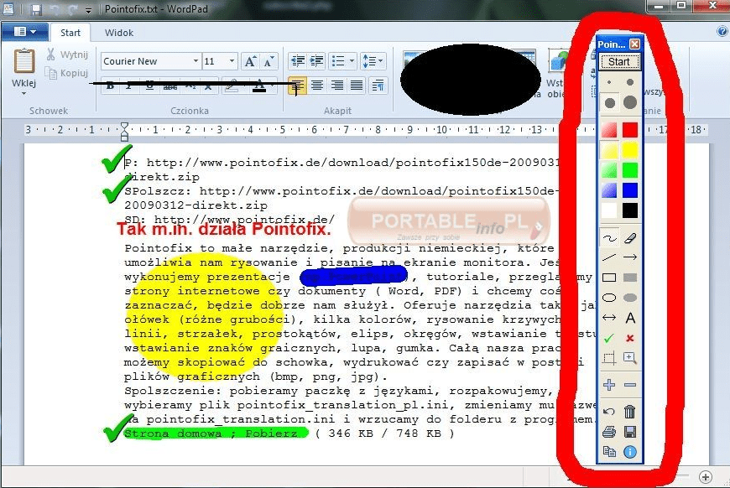Choose the selected medium-large pen size dot
This screenshot has height=488, width=730.
pos(609,103)
